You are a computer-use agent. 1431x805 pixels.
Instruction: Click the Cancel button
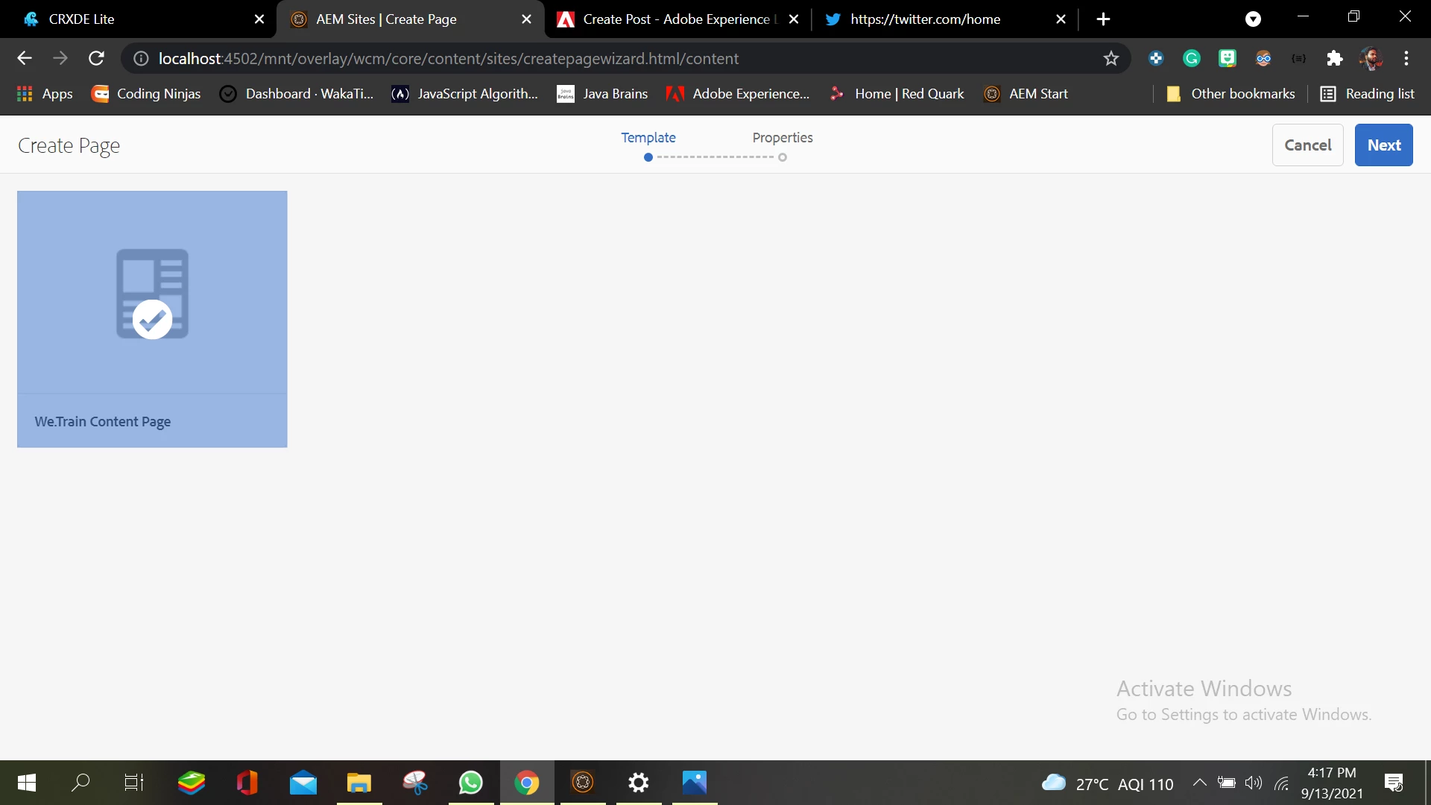click(1307, 145)
